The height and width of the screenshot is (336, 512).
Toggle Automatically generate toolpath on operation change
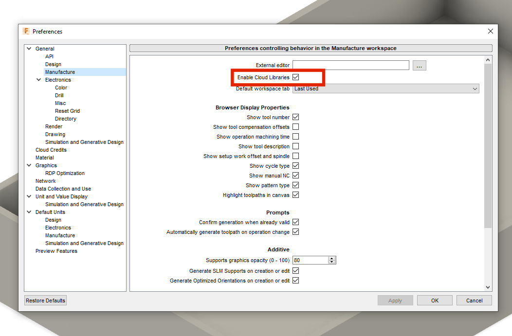pos(295,232)
